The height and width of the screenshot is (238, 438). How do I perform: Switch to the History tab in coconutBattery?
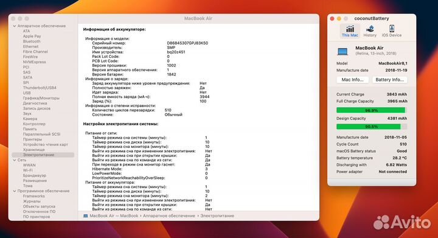tap(370, 31)
